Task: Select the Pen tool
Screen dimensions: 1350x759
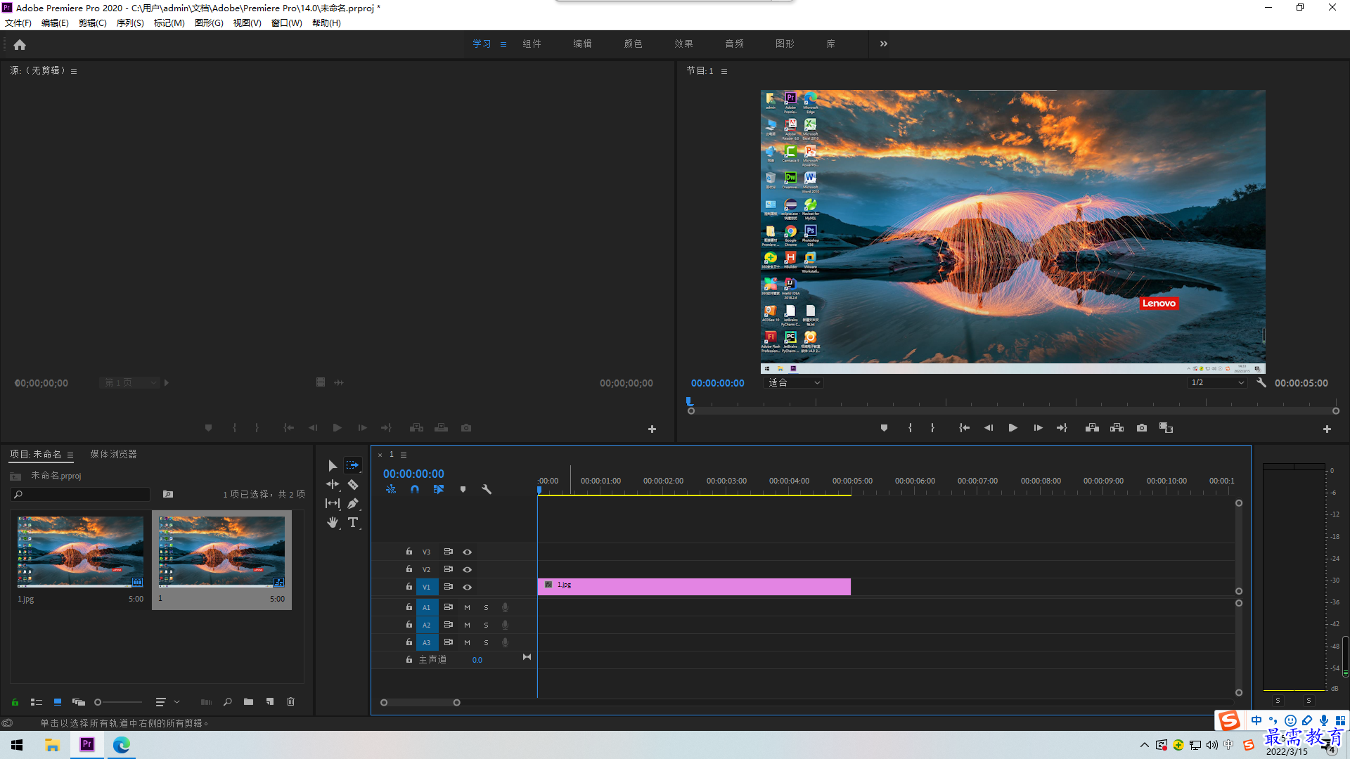Action: coord(353,503)
